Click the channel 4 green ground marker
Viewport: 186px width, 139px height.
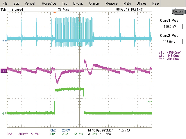coord(3,113)
